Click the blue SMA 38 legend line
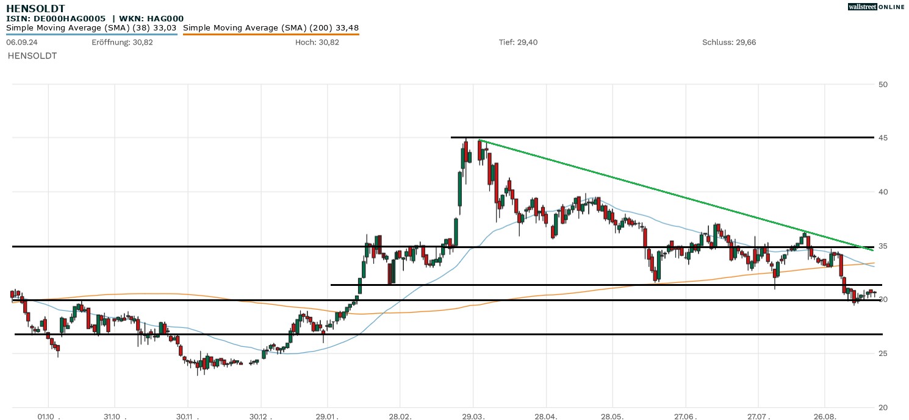 (x=92, y=34)
